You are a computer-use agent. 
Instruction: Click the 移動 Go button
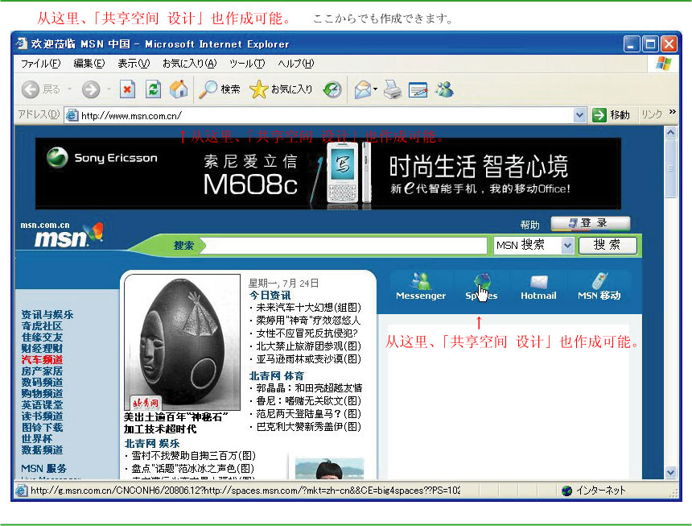[x=611, y=115]
